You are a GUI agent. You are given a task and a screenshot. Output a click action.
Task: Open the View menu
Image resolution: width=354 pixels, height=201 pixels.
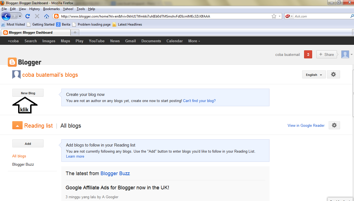tap(22, 9)
